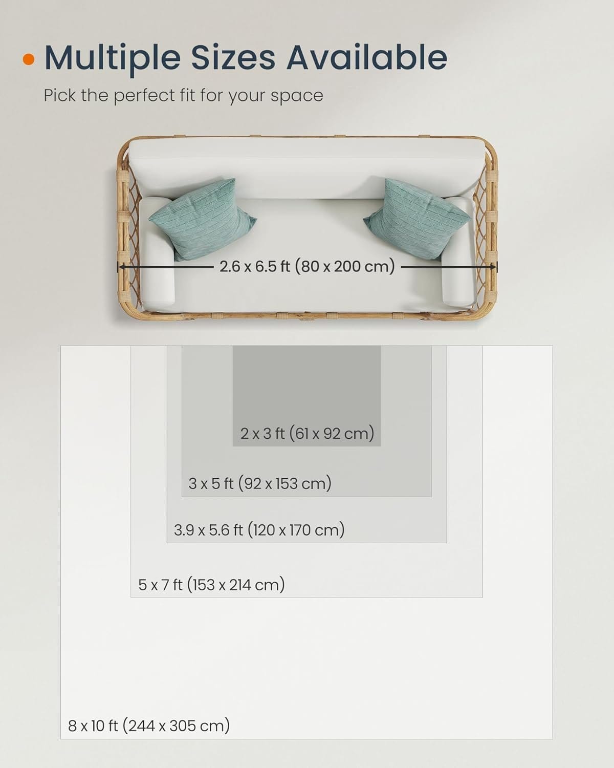Click the sofa's front rattan frame rail
This screenshot has height=768, width=614.
tap(307, 316)
